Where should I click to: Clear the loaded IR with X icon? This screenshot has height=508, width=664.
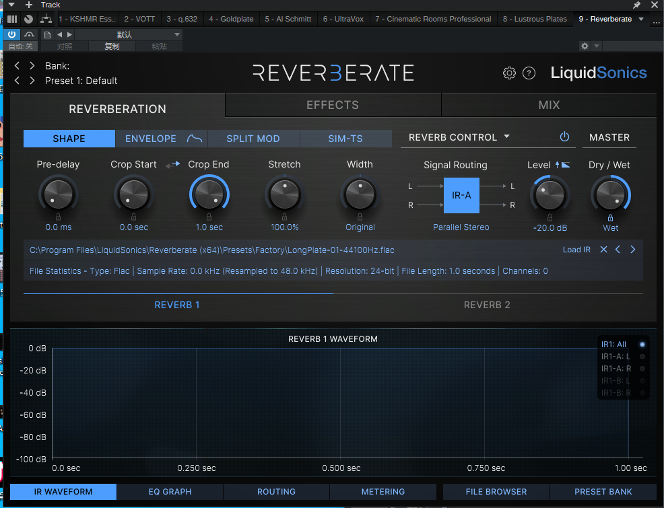click(x=603, y=250)
